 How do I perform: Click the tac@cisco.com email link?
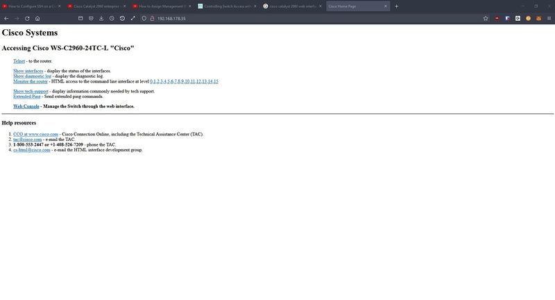click(27, 140)
